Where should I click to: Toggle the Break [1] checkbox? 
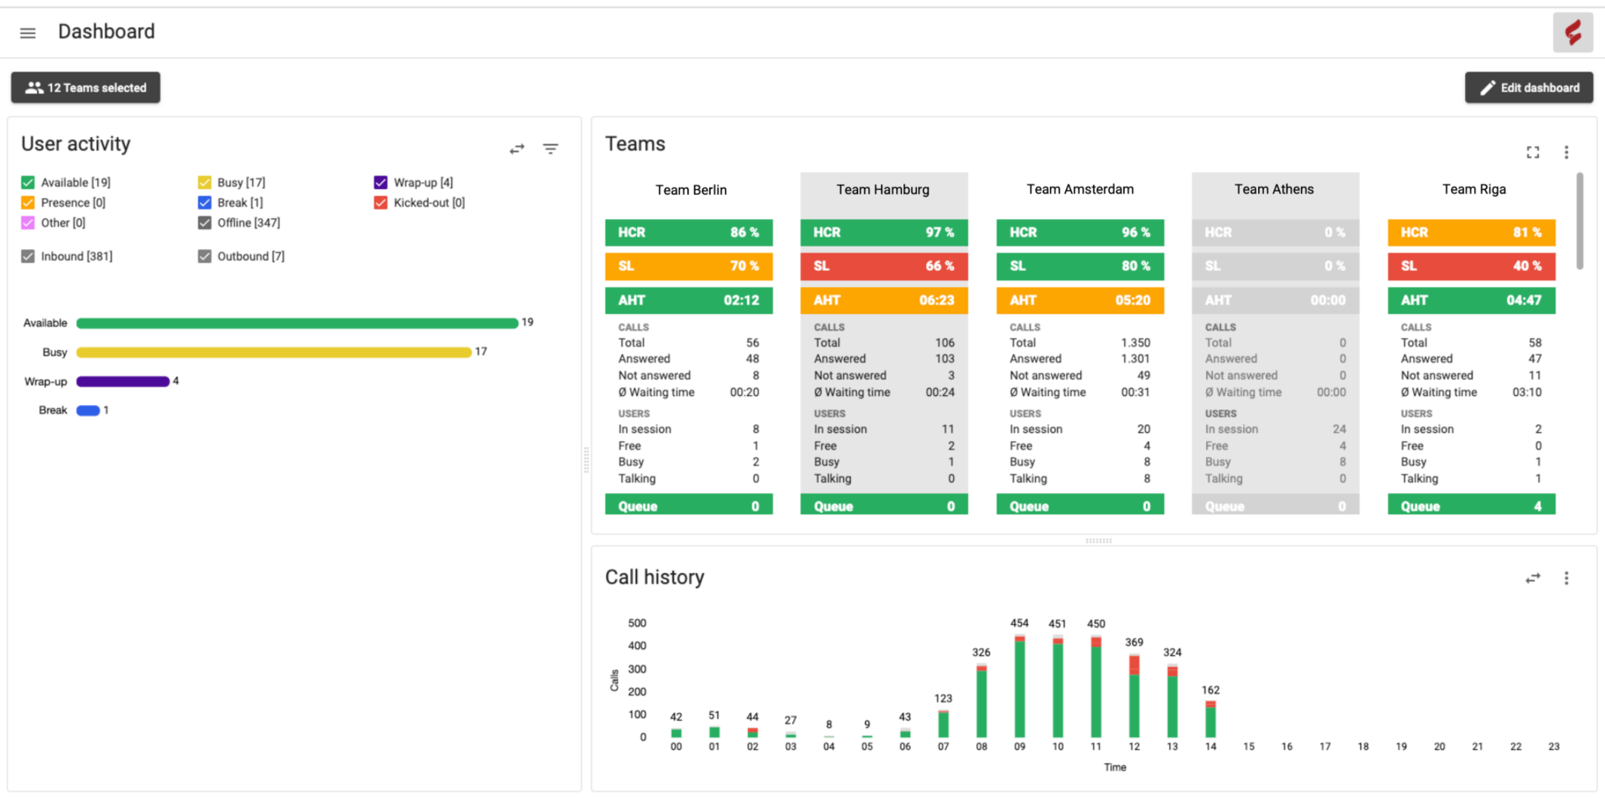pos(204,203)
